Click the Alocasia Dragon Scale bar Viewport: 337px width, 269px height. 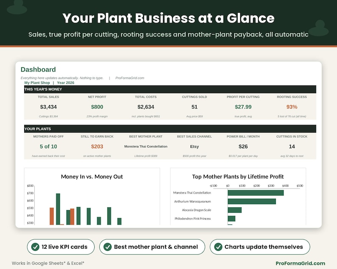[x=234, y=210]
